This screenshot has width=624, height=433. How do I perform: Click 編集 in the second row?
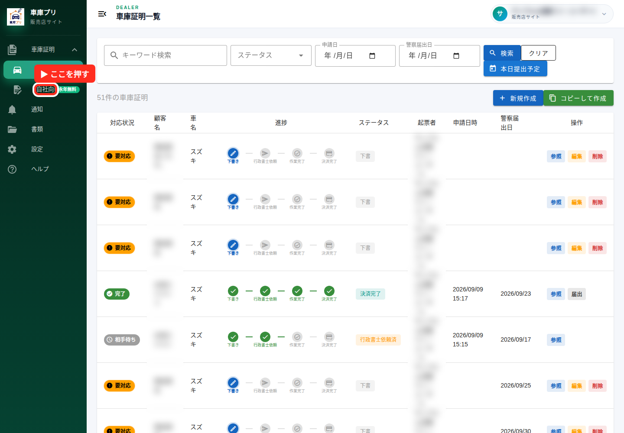coord(577,202)
